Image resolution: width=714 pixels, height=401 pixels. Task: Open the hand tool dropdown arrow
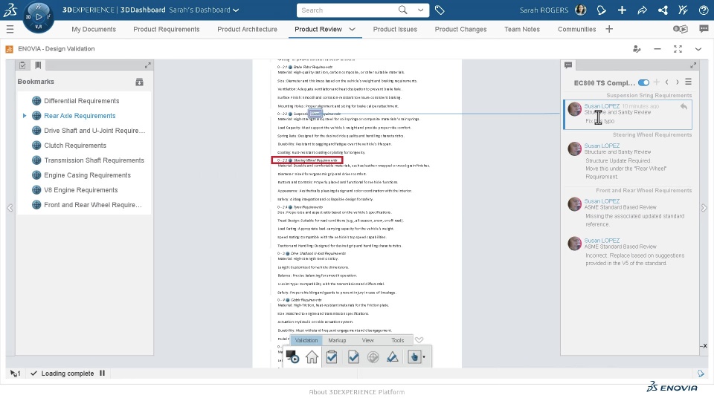(424, 357)
